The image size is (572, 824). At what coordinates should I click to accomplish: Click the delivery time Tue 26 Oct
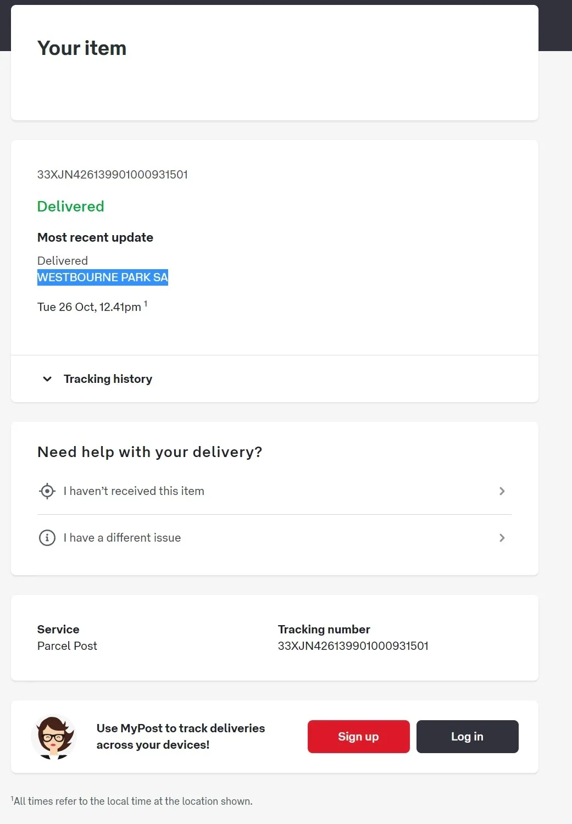(89, 307)
